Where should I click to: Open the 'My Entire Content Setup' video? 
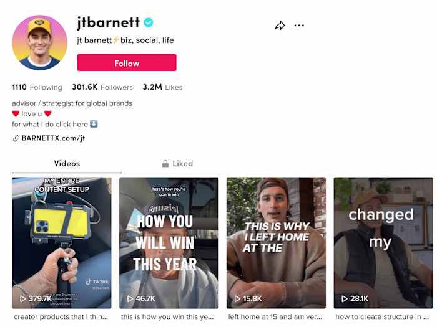[x=62, y=243]
